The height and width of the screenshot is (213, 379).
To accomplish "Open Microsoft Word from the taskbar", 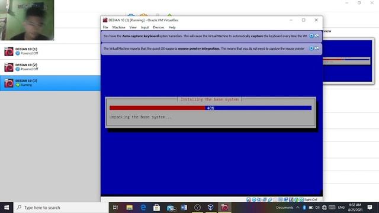I will click(x=184, y=208).
